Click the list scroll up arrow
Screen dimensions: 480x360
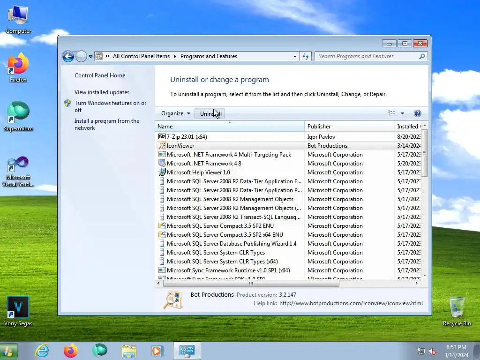pos(425,126)
